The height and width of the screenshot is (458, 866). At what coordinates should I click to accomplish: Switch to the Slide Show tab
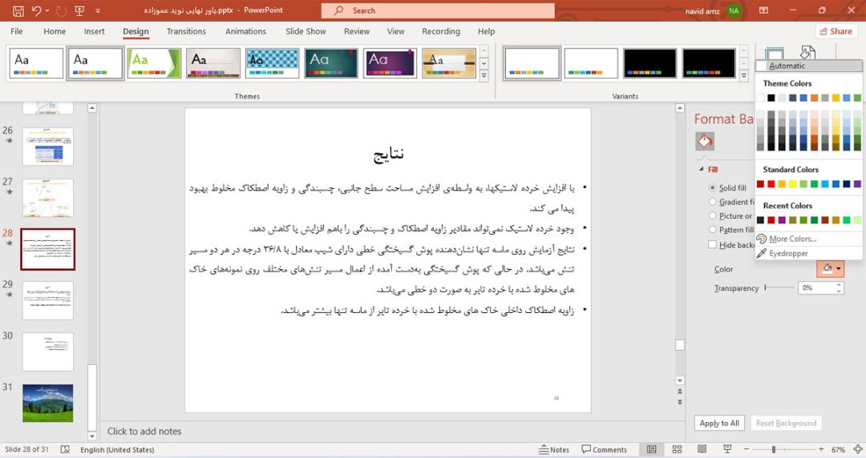[x=306, y=31]
